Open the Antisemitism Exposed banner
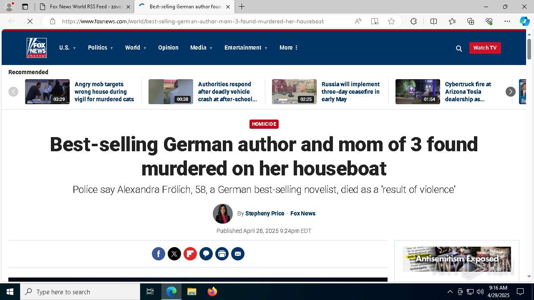Screen dimensions: 534x300 (x=457, y=259)
